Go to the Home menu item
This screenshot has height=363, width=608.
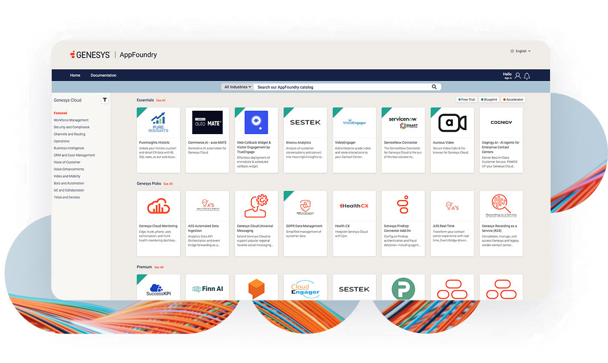(x=75, y=75)
